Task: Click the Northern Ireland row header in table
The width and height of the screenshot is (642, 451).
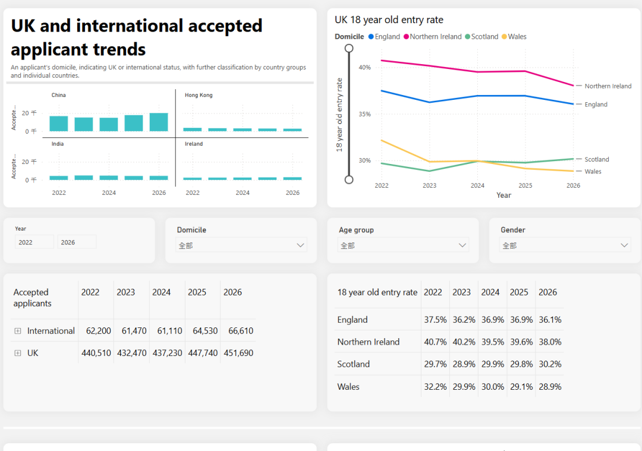Action: click(369, 342)
